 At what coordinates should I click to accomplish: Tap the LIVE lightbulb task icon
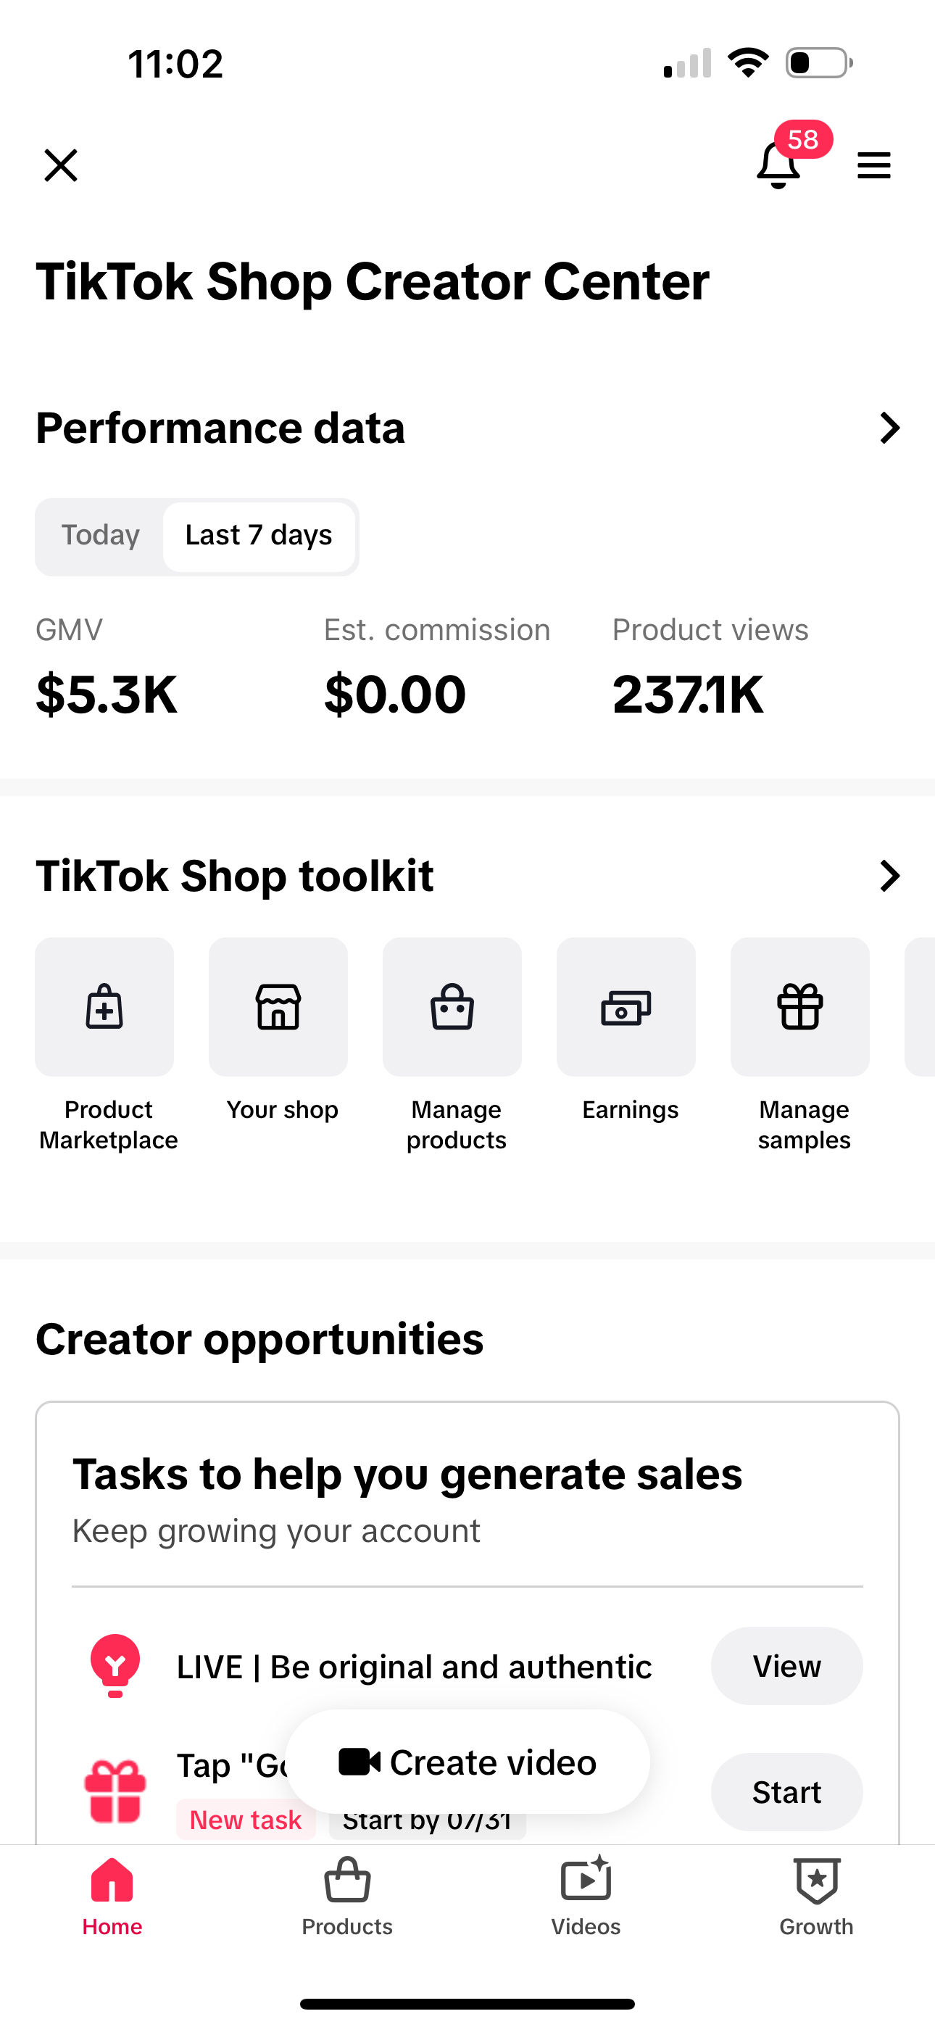pos(115,1665)
